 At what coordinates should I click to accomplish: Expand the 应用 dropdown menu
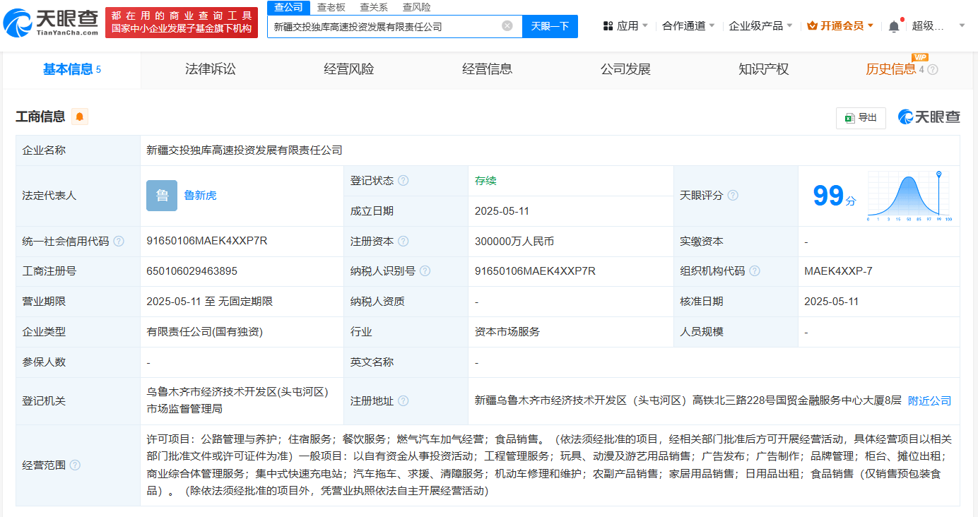(625, 26)
